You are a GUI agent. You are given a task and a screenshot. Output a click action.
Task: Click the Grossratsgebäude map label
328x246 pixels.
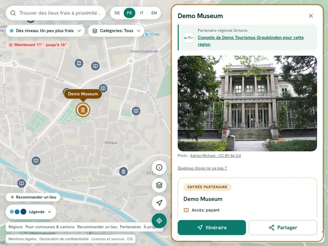point(144,51)
